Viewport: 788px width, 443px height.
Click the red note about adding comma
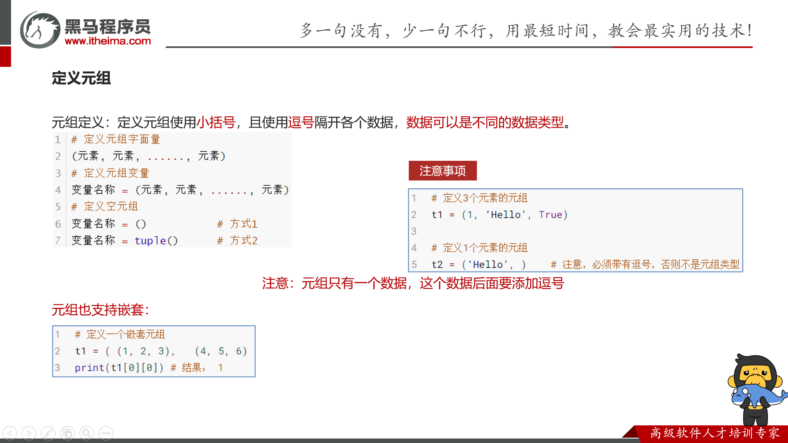[413, 283]
